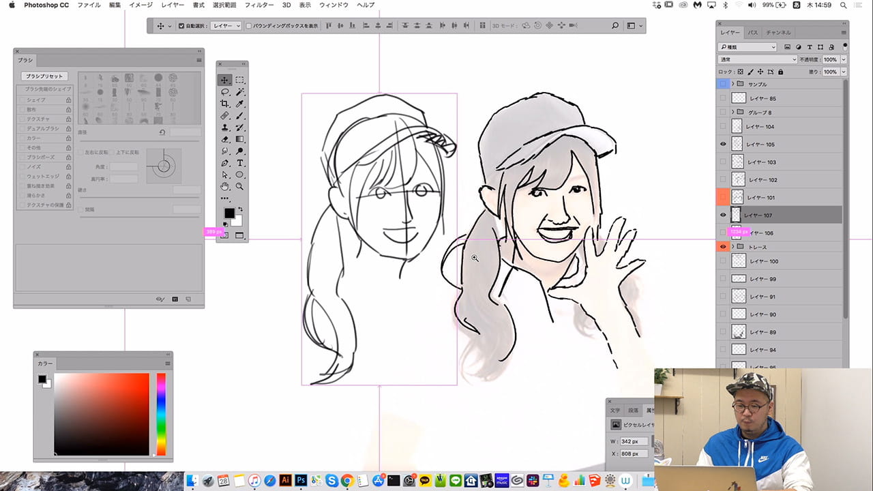This screenshot has width=873, height=491.
Task: Select the Rectangular Marquee tool
Action: pyautogui.click(x=240, y=80)
